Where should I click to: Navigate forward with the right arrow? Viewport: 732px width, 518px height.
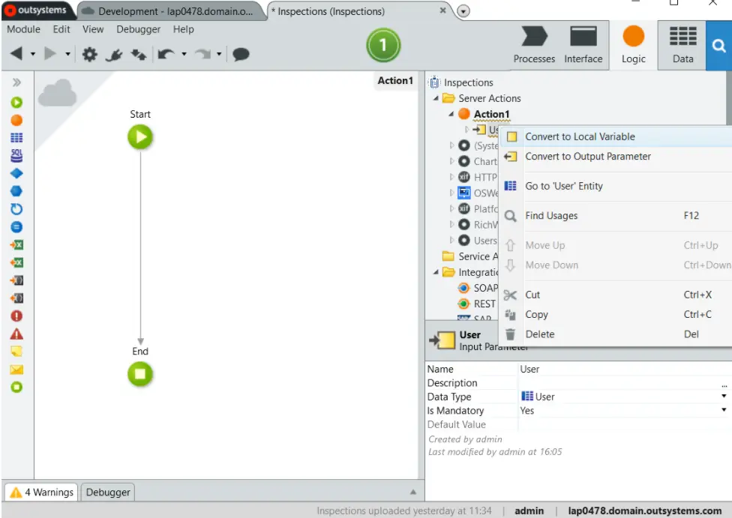(49, 54)
